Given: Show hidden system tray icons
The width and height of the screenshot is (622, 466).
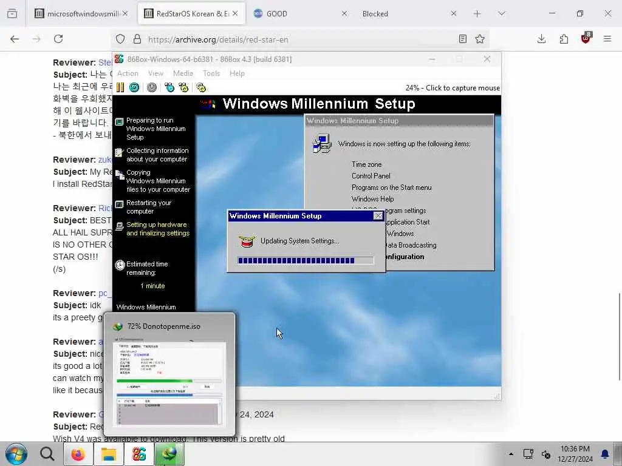Looking at the screenshot, I should [511, 454].
